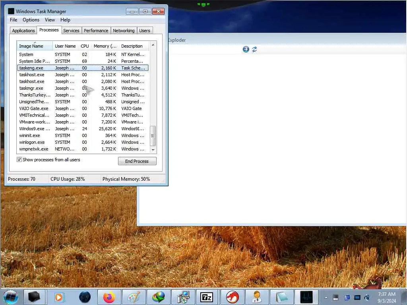Select taskhost.exe using 2,080 K
Image resolution: width=407 pixels, height=305 pixels.
click(x=83, y=81)
